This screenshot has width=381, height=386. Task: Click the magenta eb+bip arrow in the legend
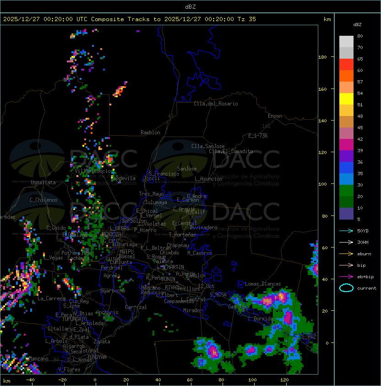[x=346, y=277]
